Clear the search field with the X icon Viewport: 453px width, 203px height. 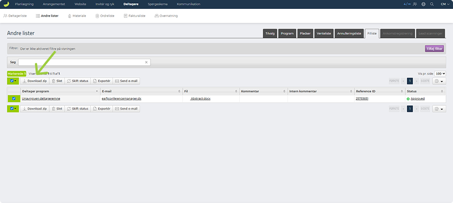(146, 62)
